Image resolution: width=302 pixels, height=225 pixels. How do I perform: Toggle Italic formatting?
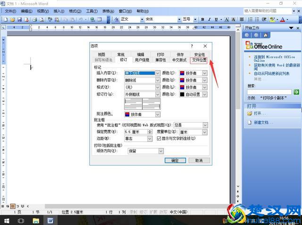click(209, 19)
